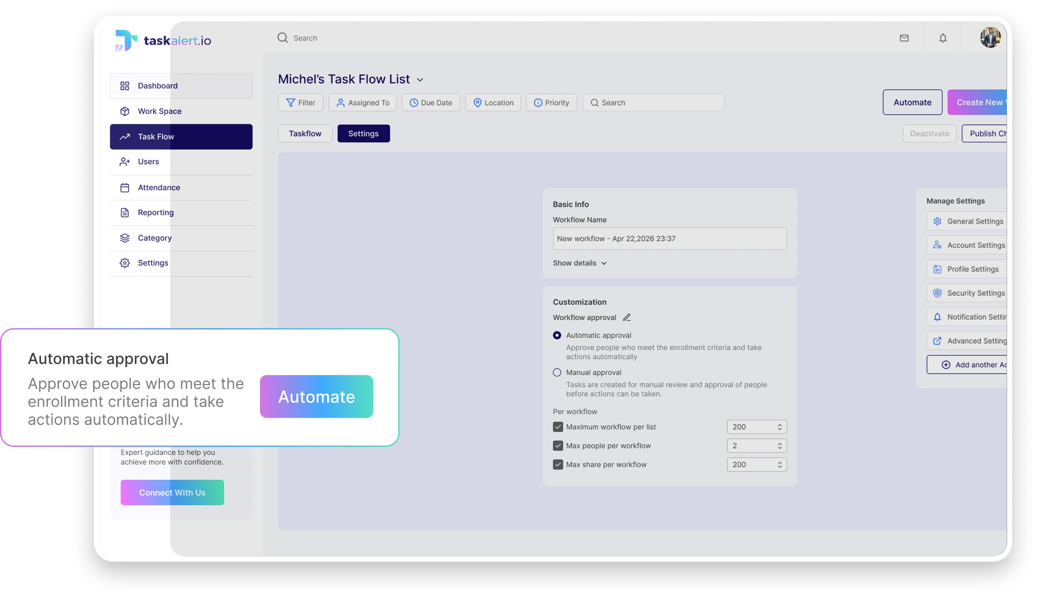Open the Due Date filter
1038x597 pixels.
tap(431, 103)
